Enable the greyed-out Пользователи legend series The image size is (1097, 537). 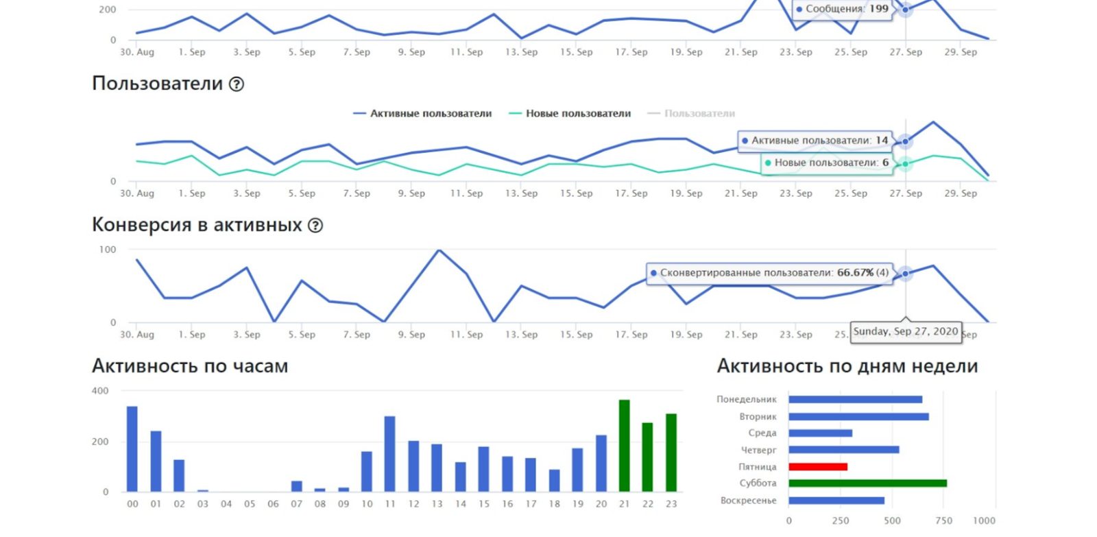point(691,114)
